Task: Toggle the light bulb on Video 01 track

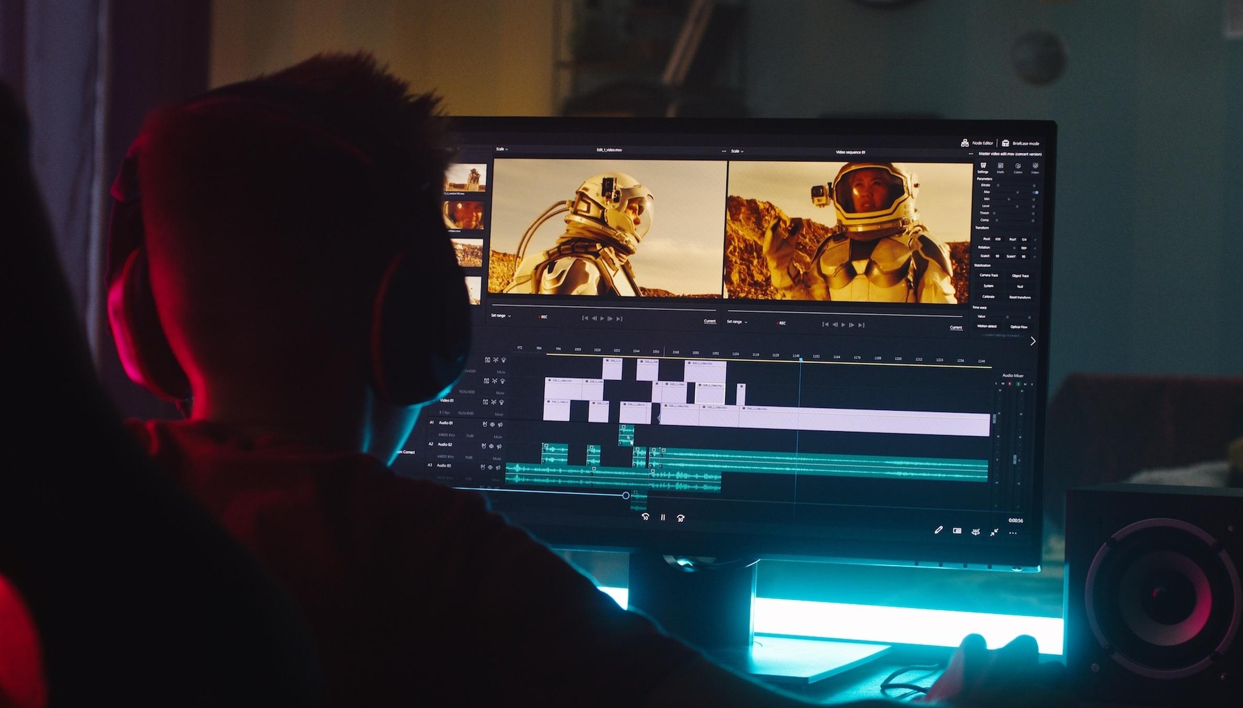Action: [502, 402]
